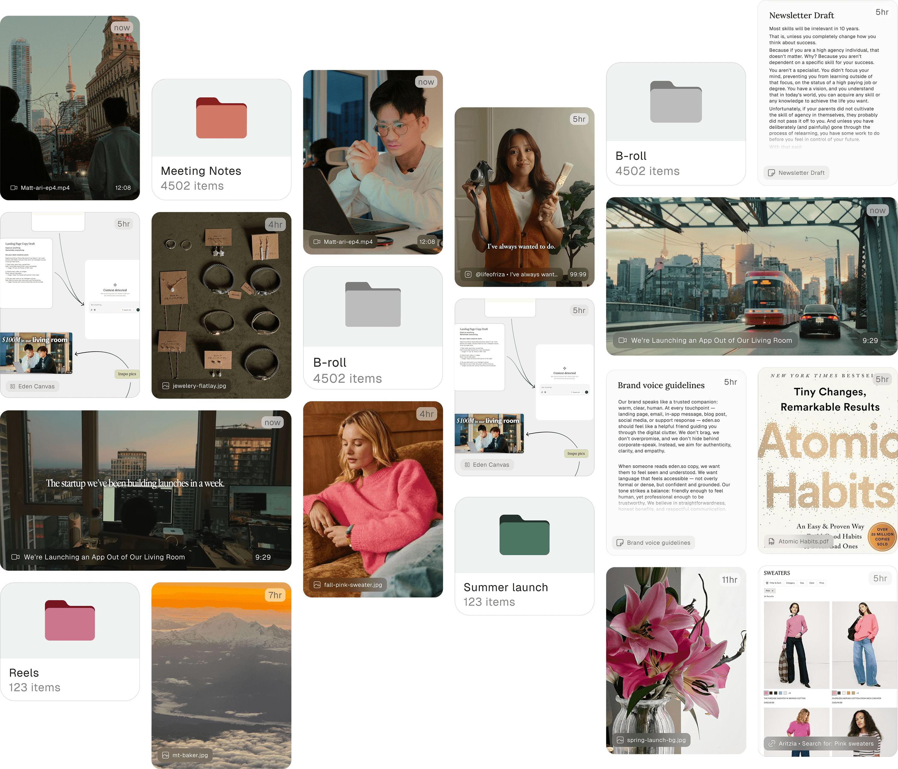Open the green Summer launch folder icon
The width and height of the screenshot is (898, 769).
click(524, 535)
